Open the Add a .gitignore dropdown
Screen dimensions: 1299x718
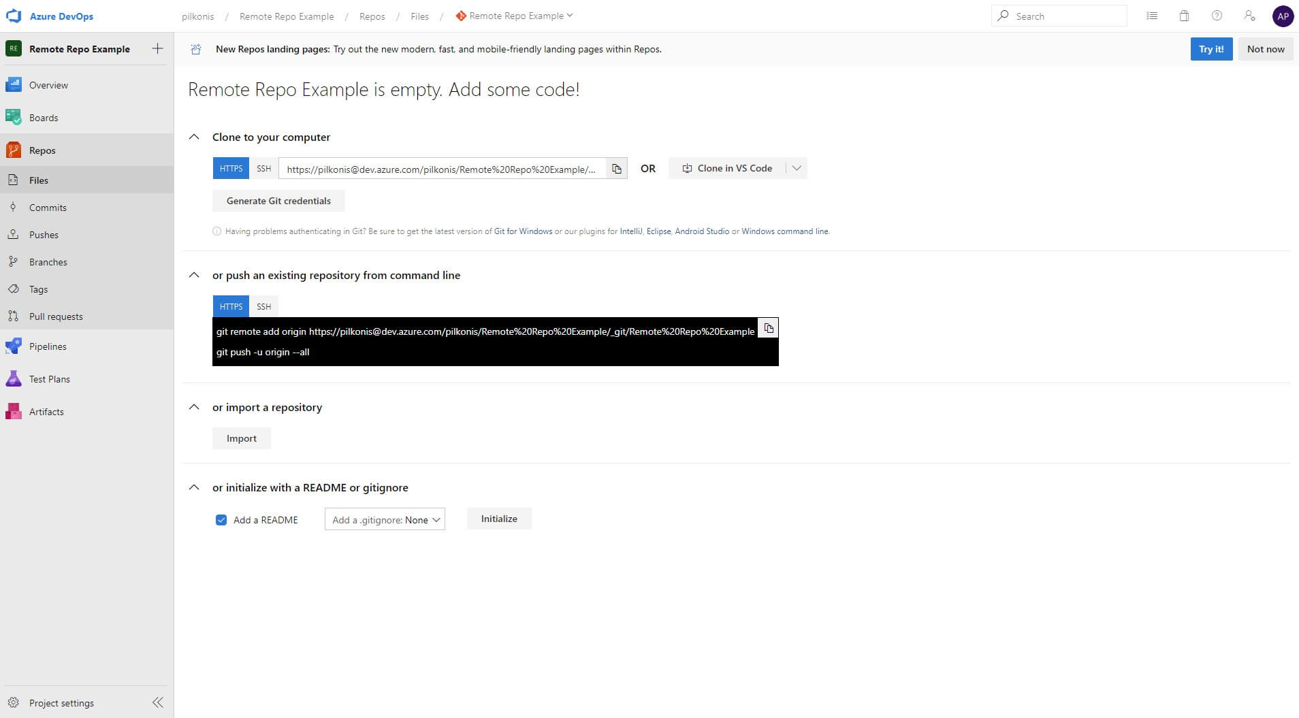pos(385,519)
